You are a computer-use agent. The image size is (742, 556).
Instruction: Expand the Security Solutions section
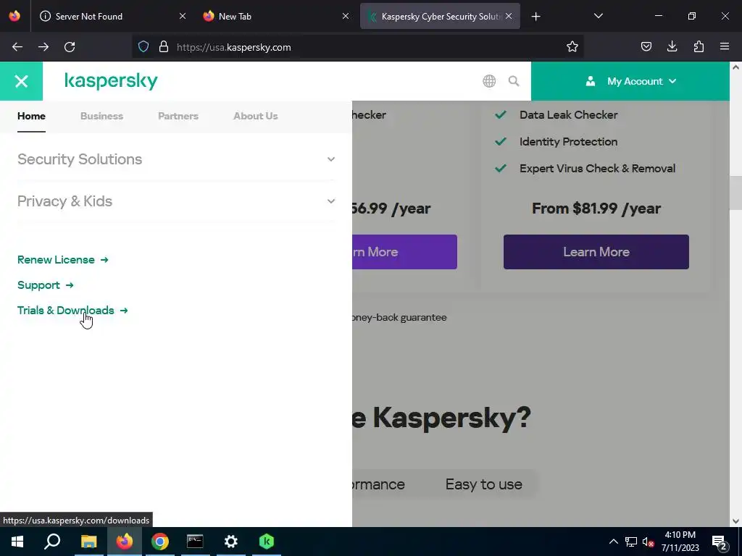point(176,159)
